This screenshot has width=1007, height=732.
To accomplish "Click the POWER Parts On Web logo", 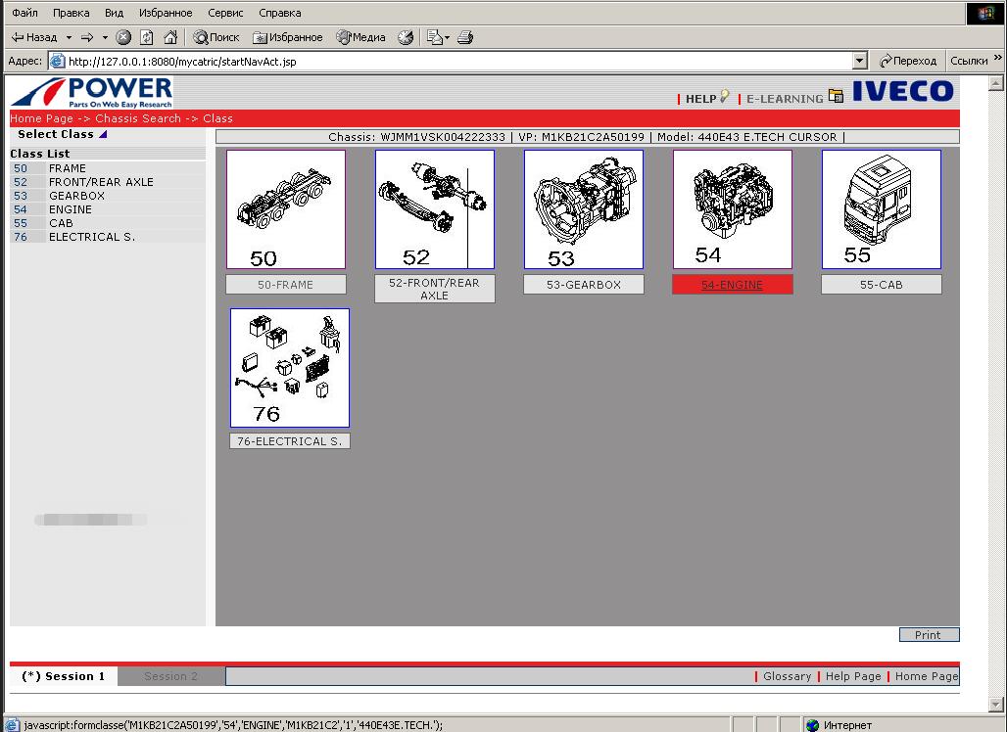I will tap(92, 92).
